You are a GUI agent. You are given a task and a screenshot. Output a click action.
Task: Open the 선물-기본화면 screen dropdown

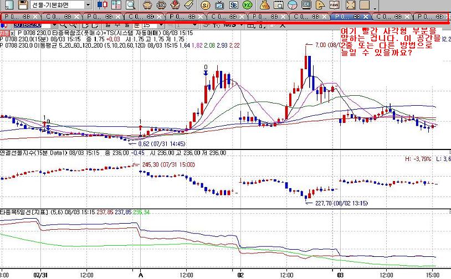tap(88, 5)
